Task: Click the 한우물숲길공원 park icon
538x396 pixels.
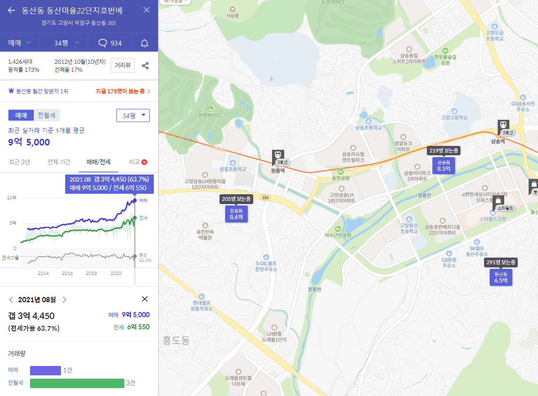Action: (x=445, y=51)
